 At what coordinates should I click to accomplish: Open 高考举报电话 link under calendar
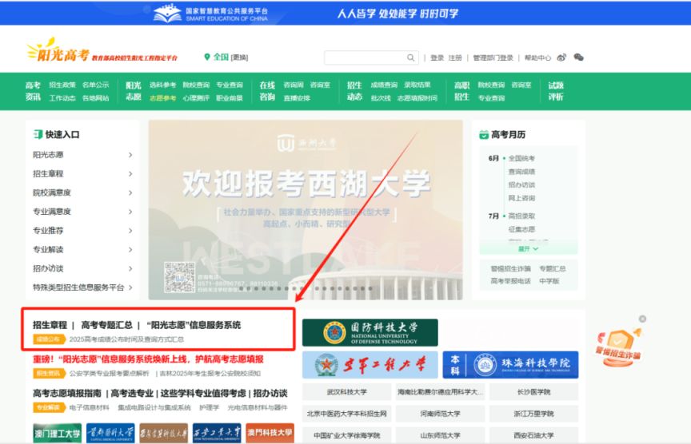pyautogui.click(x=511, y=281)
